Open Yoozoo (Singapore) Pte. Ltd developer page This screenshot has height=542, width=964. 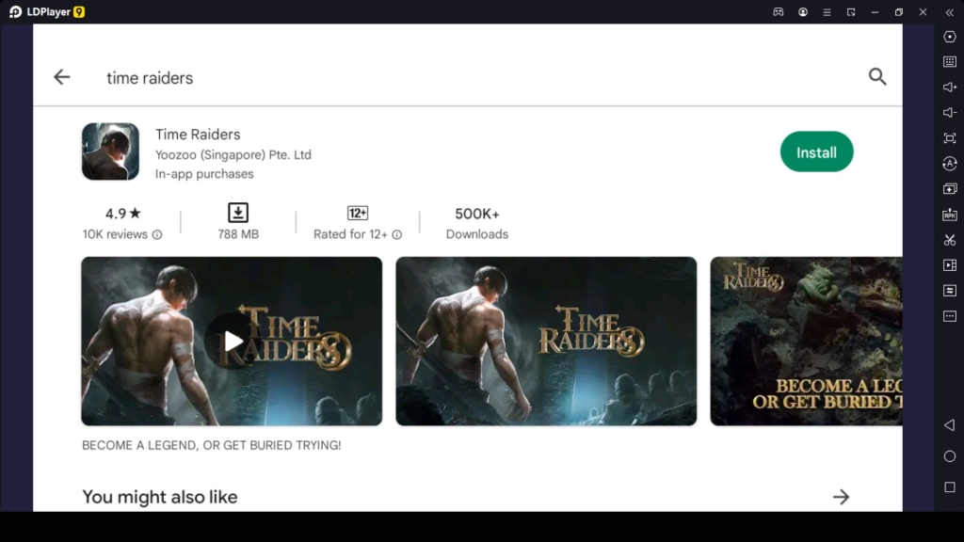coord(233,155)
